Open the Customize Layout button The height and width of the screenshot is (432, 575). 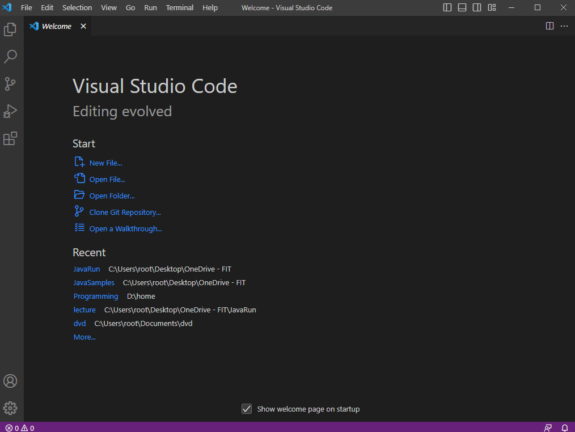pyautogui.click(x=492, y=8)
